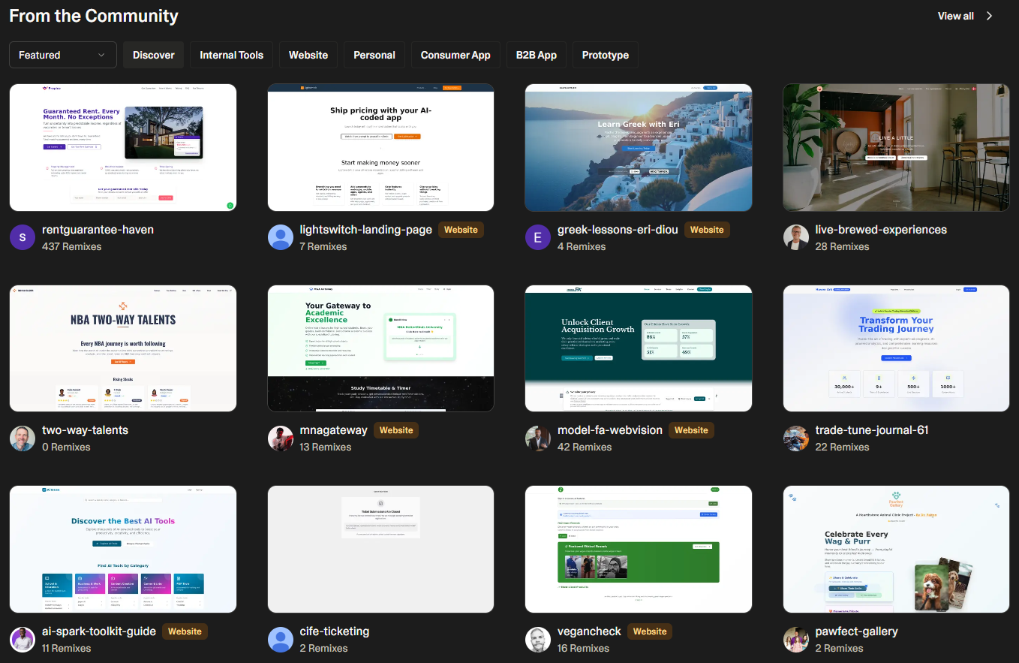Click the View all link
This screenshot has width=1019, height=663.
click(x=955, y=16)
